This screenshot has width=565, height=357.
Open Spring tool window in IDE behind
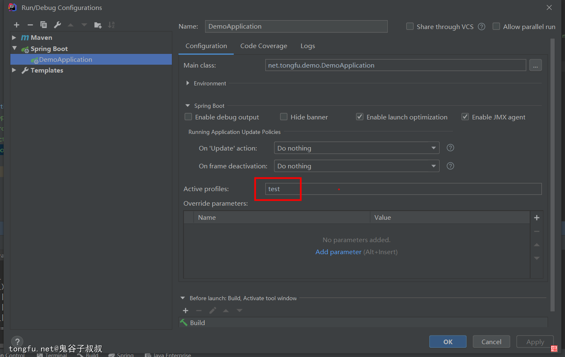coord(121,355)
